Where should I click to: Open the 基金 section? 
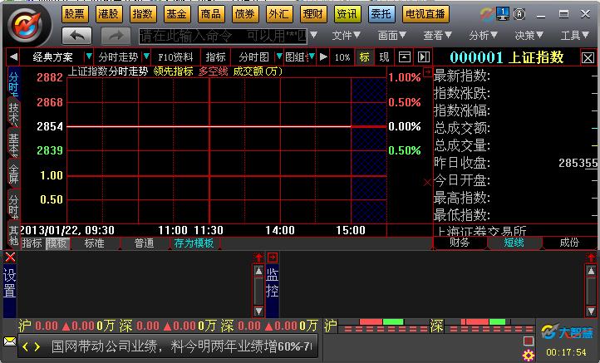(x=177, y=14)
